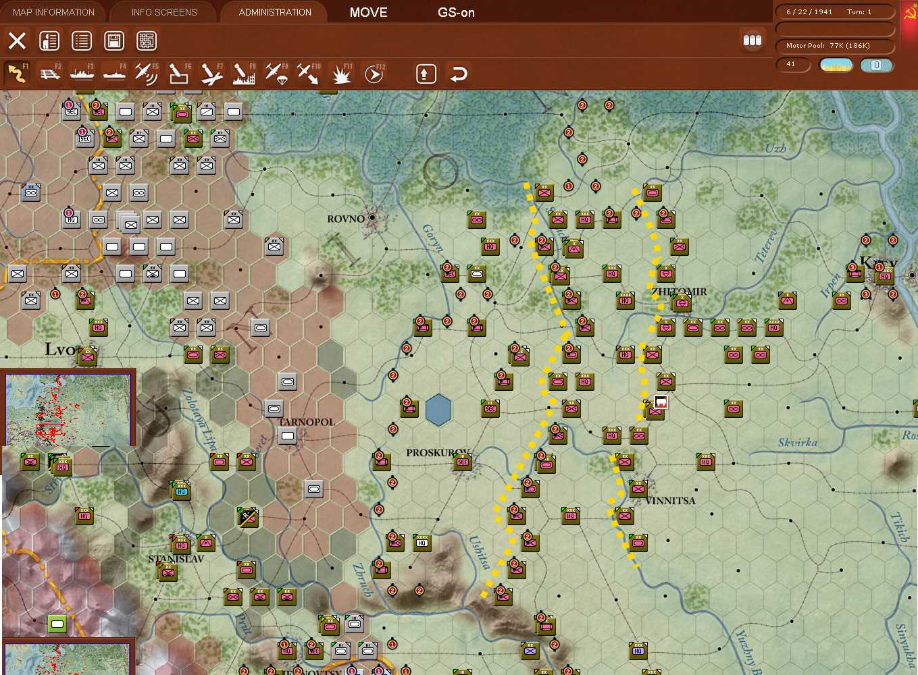Open the lined list icon
This screenshot has width=918, height=675.
pyautogui.click(x=82, y=41)
